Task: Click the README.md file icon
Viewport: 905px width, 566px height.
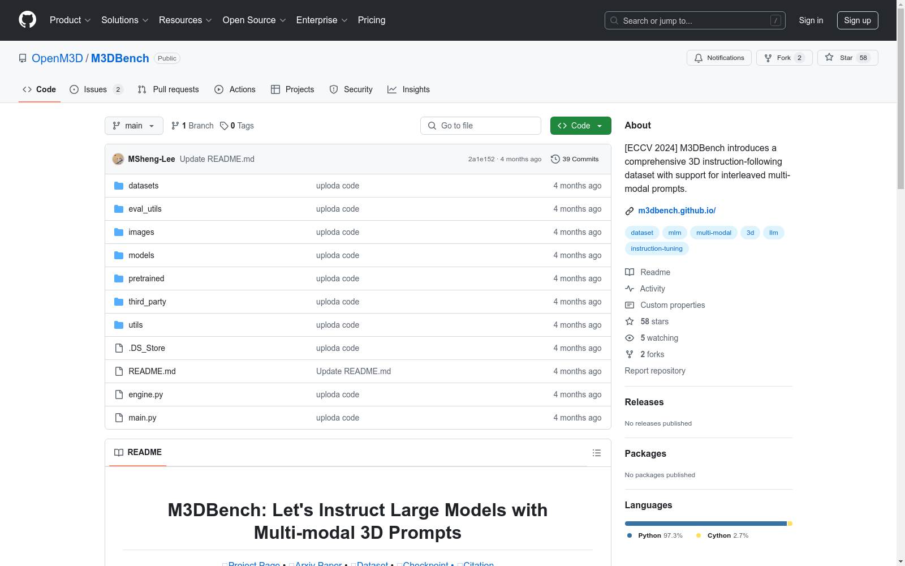Action: click(119, 371)
